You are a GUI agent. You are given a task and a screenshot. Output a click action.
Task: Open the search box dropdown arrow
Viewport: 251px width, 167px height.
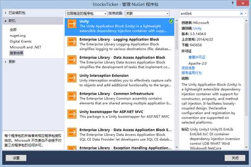click(x=246, y=14)
